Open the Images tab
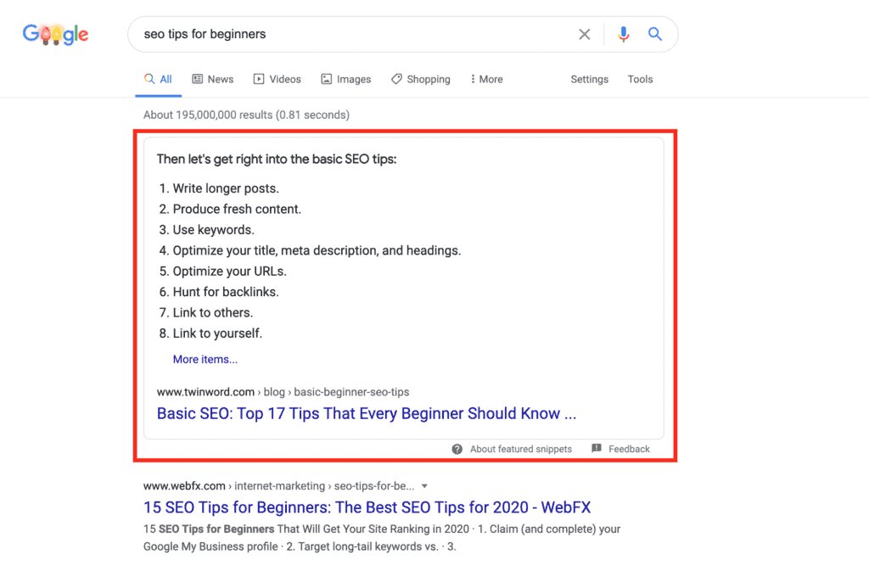 tap(345, 79)
